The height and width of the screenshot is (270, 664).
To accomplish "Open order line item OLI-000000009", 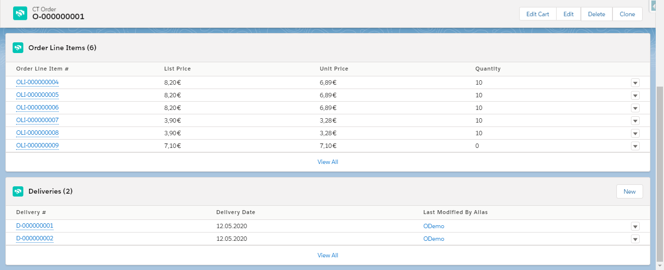I will (x=37, y=145).
